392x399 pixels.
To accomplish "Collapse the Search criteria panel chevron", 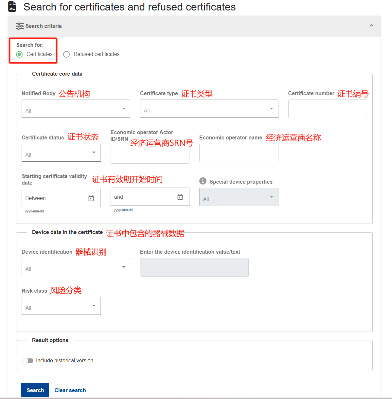I will click(371, 26).
